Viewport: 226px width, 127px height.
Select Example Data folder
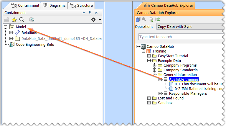pyautogui.click(x=169, y=60)
